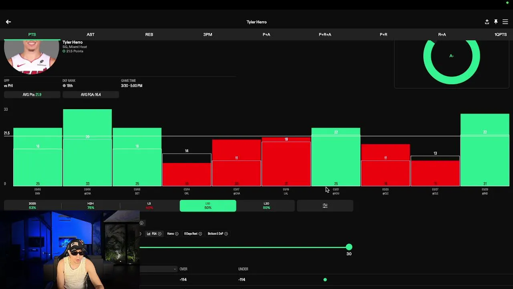Click the game time 3/30 - 5:00 PM
Viewport: 513px width, 289px height.
tap(131, 86)
